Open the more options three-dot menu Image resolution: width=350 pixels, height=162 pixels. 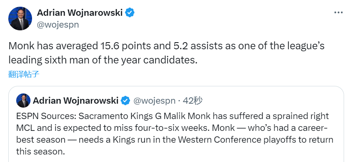[339, 13]
